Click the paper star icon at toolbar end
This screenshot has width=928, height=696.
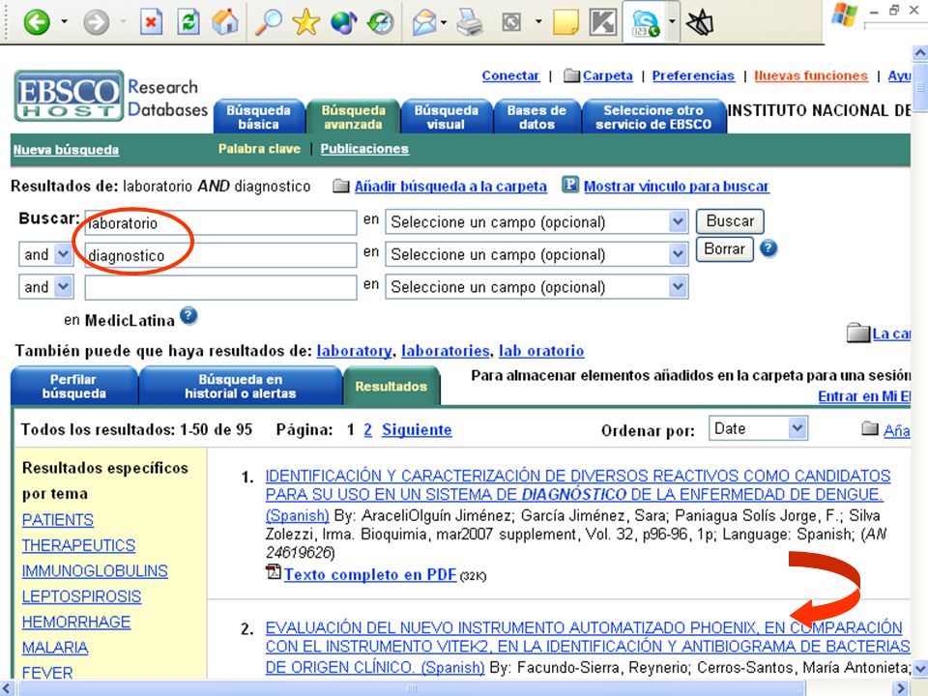coord(700,23)
